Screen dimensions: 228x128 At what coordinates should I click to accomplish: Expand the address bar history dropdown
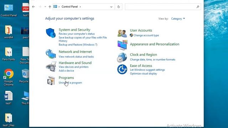point(111,7)
